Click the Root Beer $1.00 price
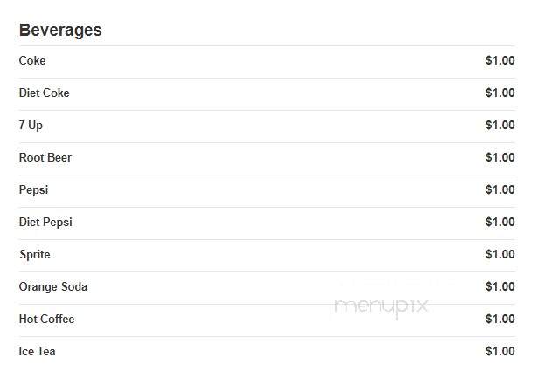538x378 pixels. tap(500, 157)
